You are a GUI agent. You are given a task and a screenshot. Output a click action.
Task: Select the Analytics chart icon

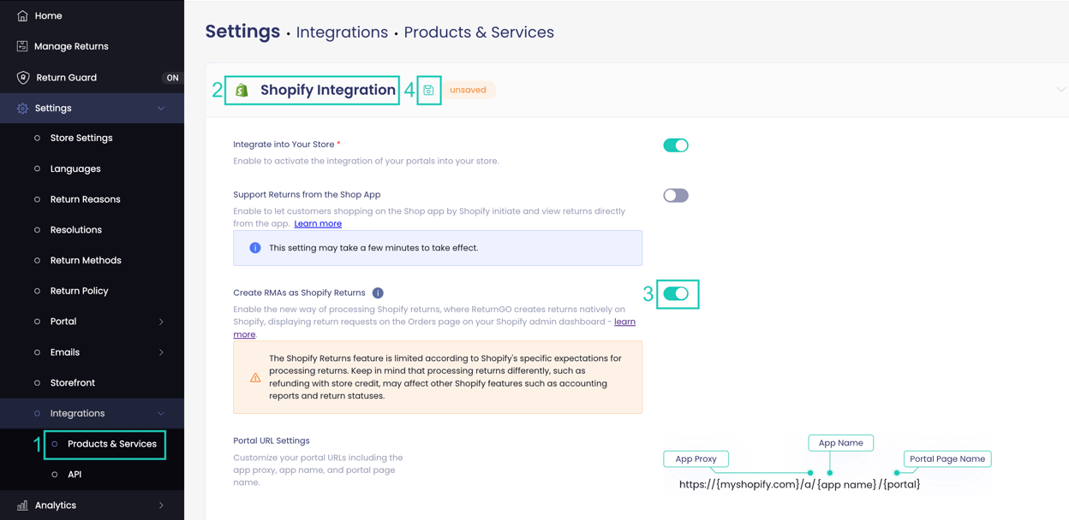pyautogui.click(x=21, y=505)
